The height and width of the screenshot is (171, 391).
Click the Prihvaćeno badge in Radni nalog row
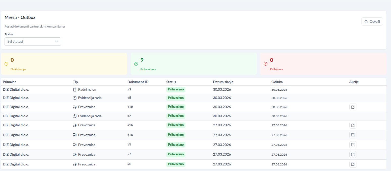(176, 89)
